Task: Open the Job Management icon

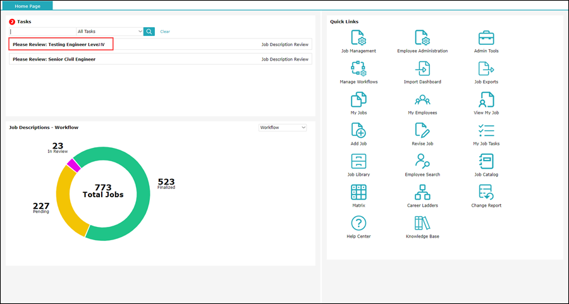Action: pyautogui.click(x=358, y=37)
